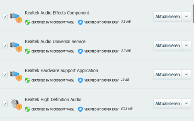Click the Realtek Audio Effects Component device icon
Screen dimensions: 194x121
[16, 18]
